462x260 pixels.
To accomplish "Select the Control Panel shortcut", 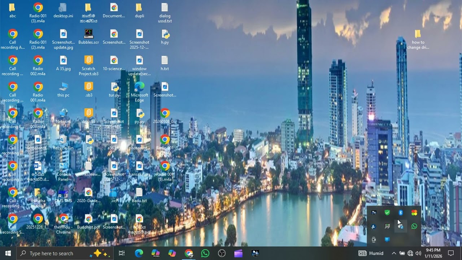I will 63,172.
